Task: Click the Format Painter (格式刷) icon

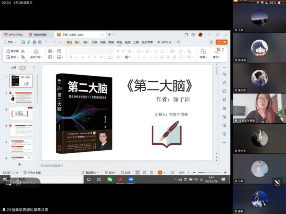Action: (x=13, y=51)
